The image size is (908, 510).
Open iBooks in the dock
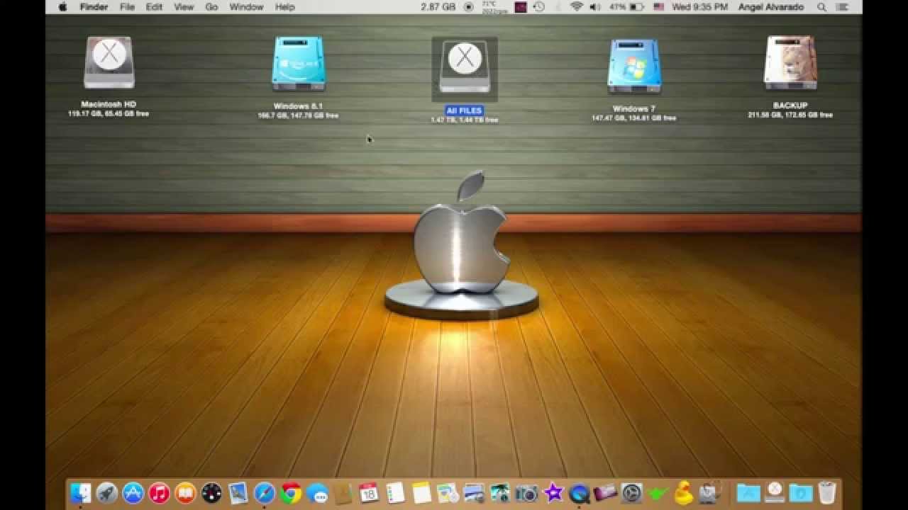point(186,493)
